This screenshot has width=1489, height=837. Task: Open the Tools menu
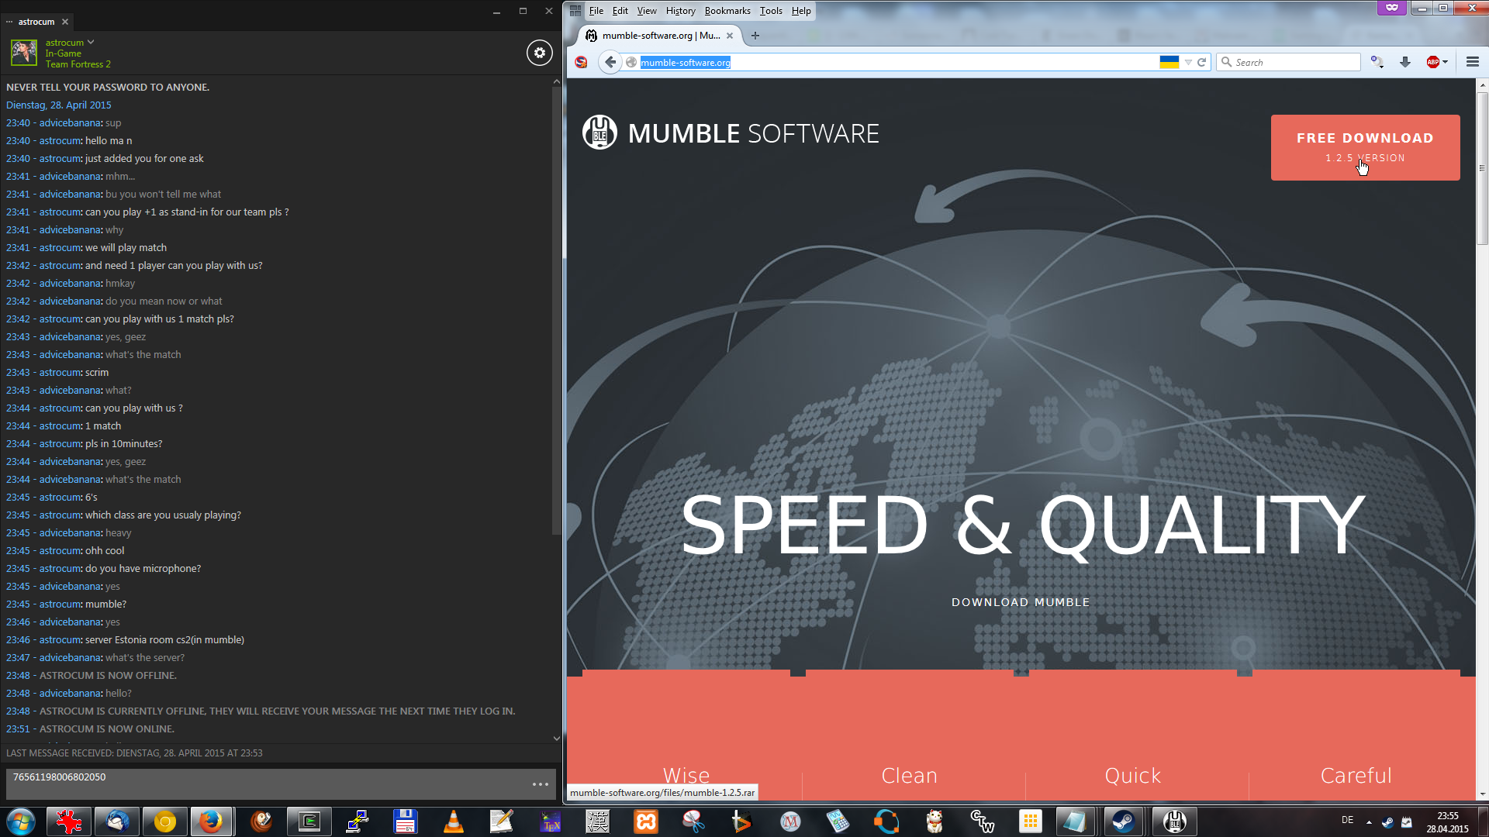770,11
